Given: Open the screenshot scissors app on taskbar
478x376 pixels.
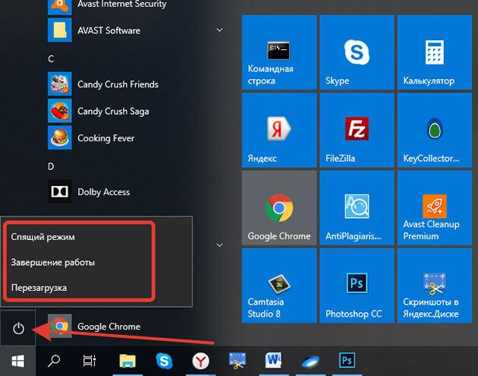Looking at the screenshot, I should point(237,361).
